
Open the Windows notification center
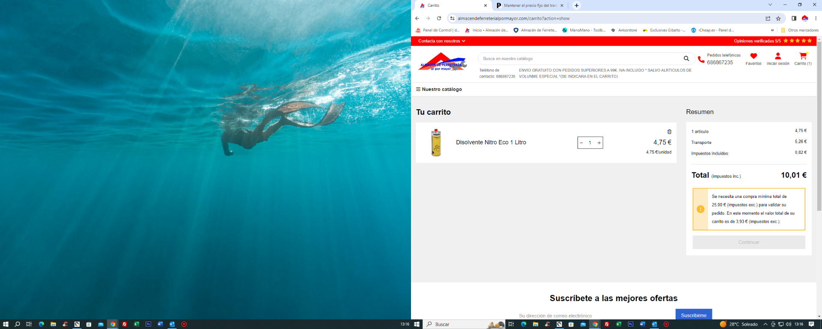coord(811,324)
